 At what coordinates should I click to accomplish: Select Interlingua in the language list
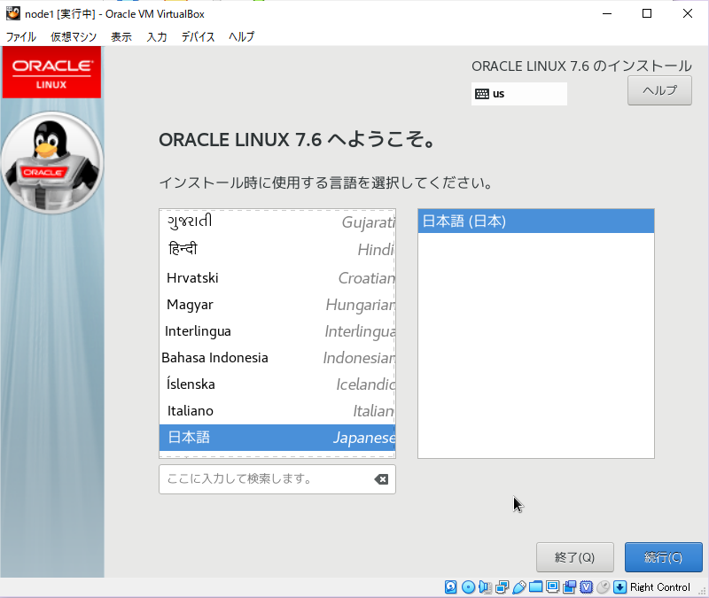coord(277,331)
